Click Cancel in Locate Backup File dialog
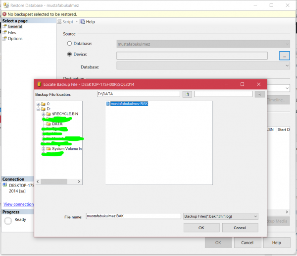297x256 pixels. point(240,228)
